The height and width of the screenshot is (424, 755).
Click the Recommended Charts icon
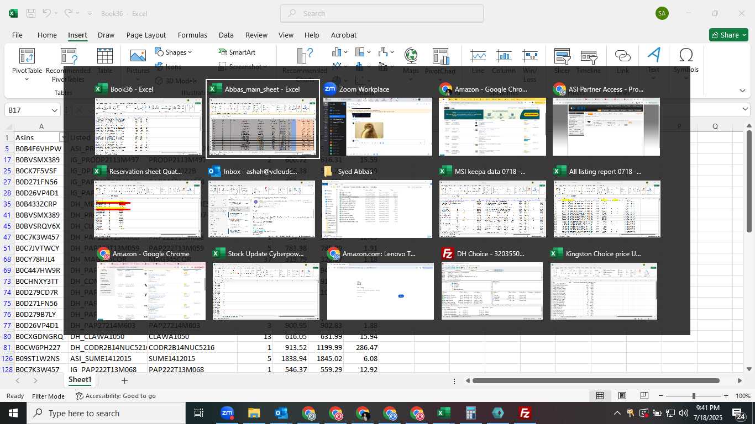click(x=305, y=56)
